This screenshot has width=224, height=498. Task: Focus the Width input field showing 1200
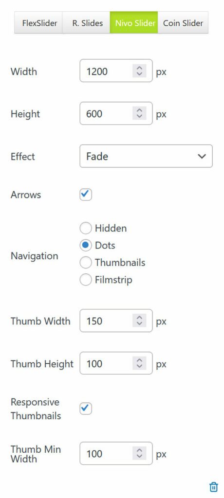pos(116,71)
